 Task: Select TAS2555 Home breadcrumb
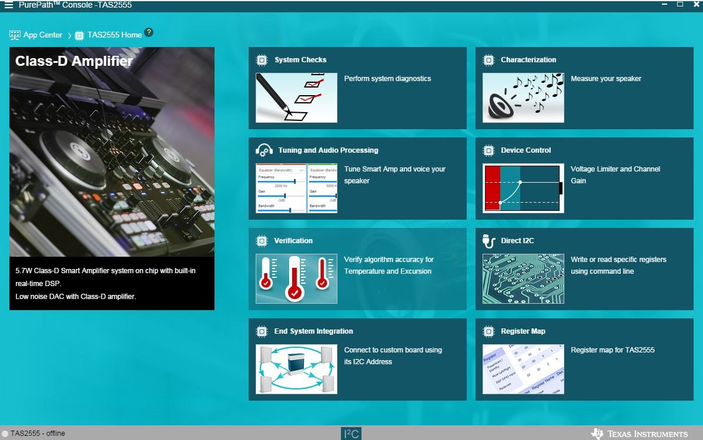pos(115,35)
